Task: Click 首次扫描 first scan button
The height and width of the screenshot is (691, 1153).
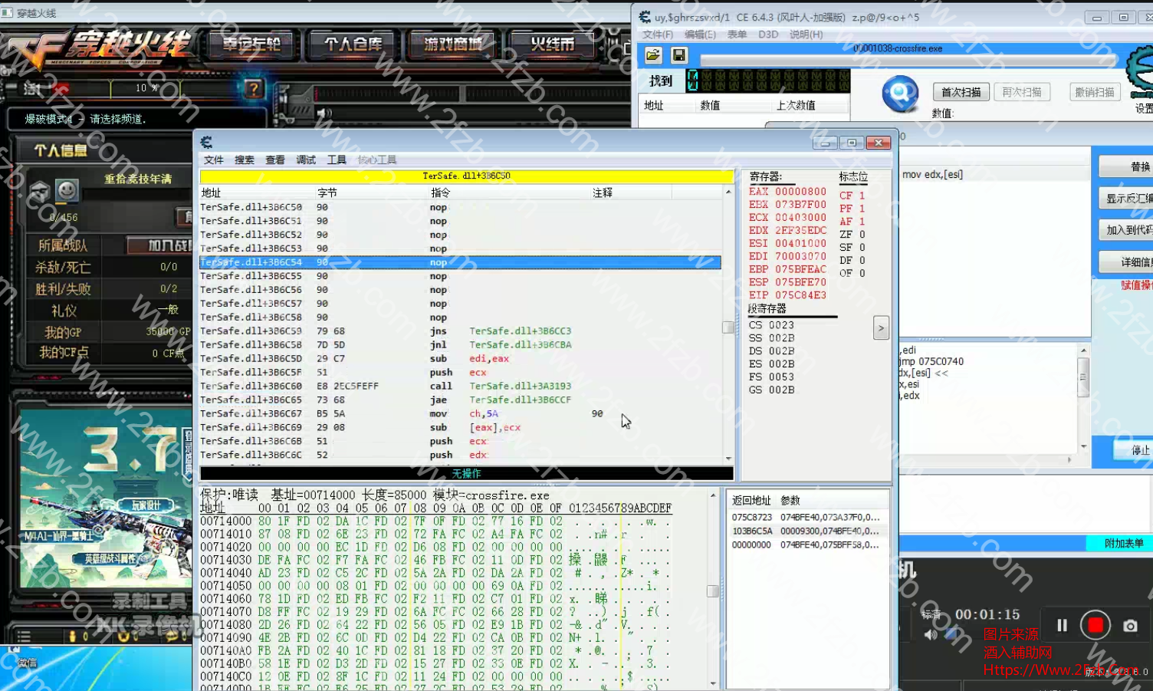Action: [x=961, y=92]
